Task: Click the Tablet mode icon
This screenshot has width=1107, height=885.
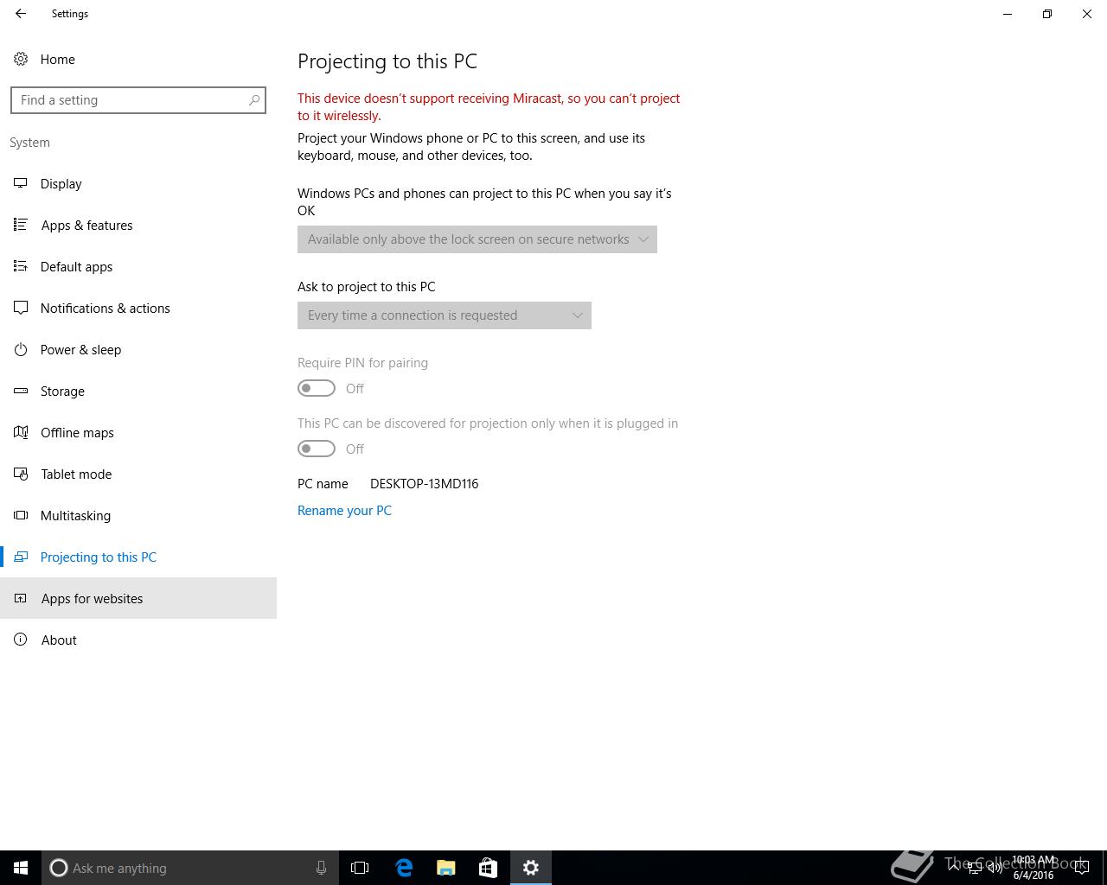Action: point(21,474)
